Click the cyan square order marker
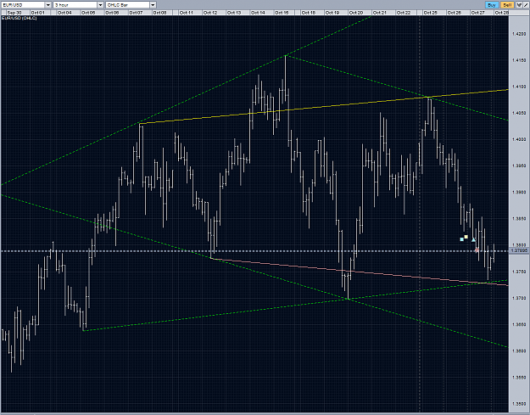Image resolution: width=530 pixels, height=415 pixels. 461,239
